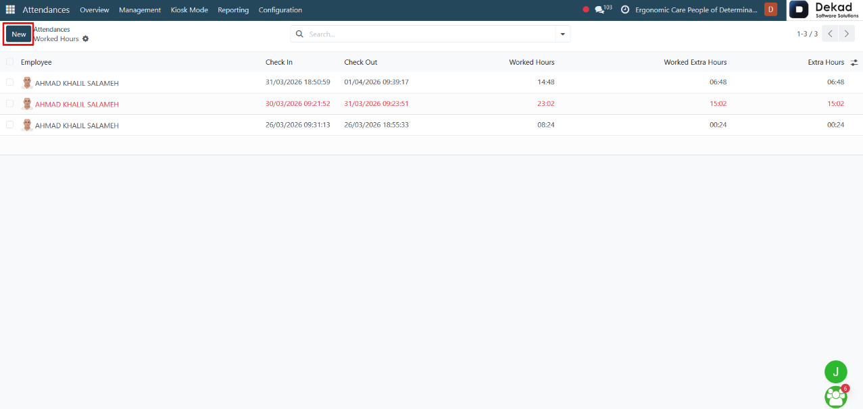Viewport: 863px width, 409px height.
Task: Click the green J chat bubble
Action: [836, 372]
